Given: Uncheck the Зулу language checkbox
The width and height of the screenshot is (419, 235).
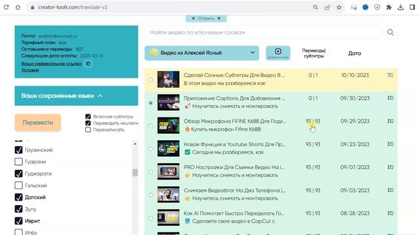Looking at the screenshot, I should click(x=18, y=209).
